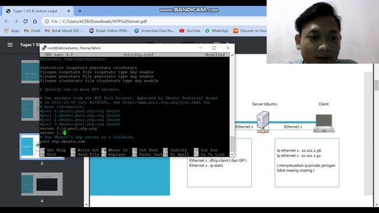The image size is (379, 213).
Task: Open the Kotak Masuk (85) bookmark
Action: pos(65,31)
